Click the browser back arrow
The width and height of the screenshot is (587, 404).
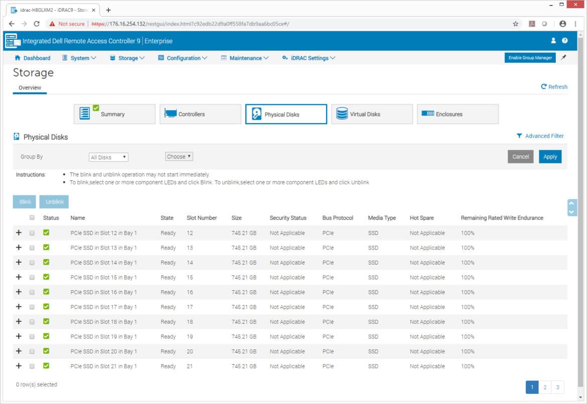(x=12, y=24)
